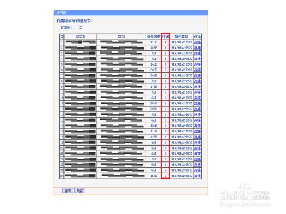The width and height of the screenshot is (286, 214).
Task: Connect to AP ID 7 on channel 4
Action: pyautogui.click(x=197, y=75)
